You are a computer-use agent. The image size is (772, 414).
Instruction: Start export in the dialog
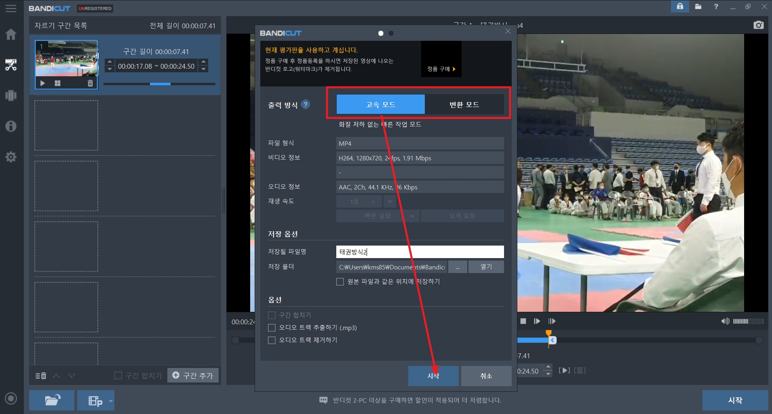433,376
